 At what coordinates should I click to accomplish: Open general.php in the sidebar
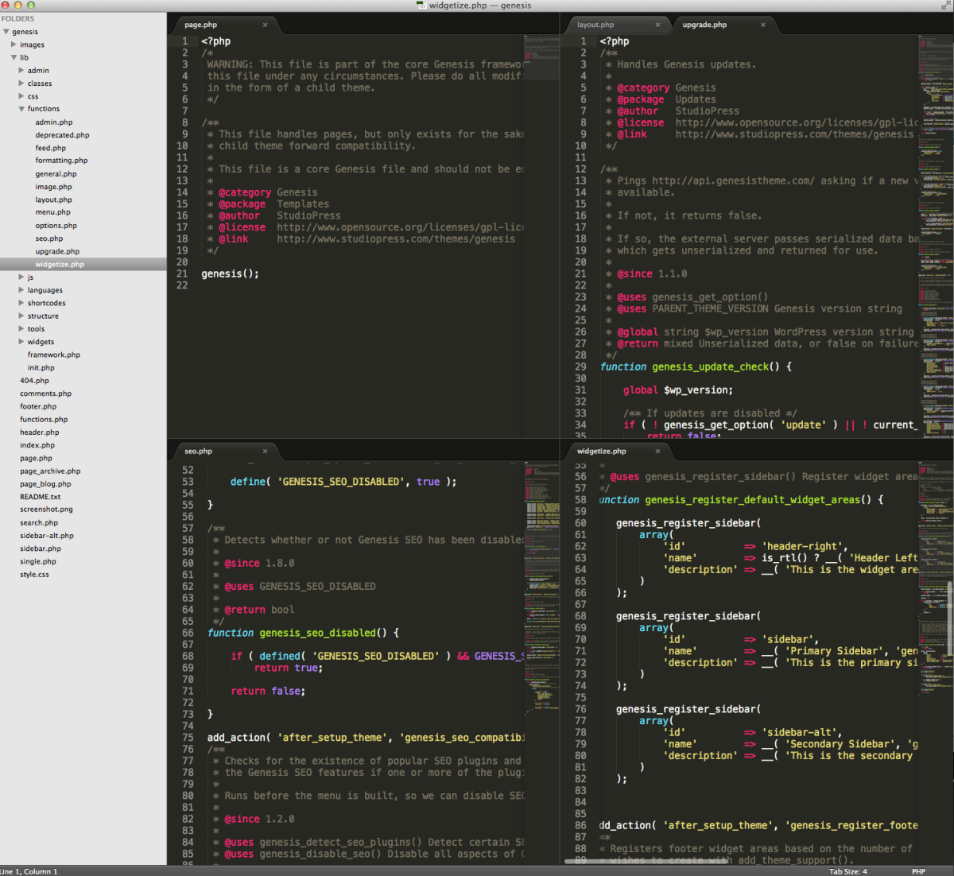tap(56, 174)
